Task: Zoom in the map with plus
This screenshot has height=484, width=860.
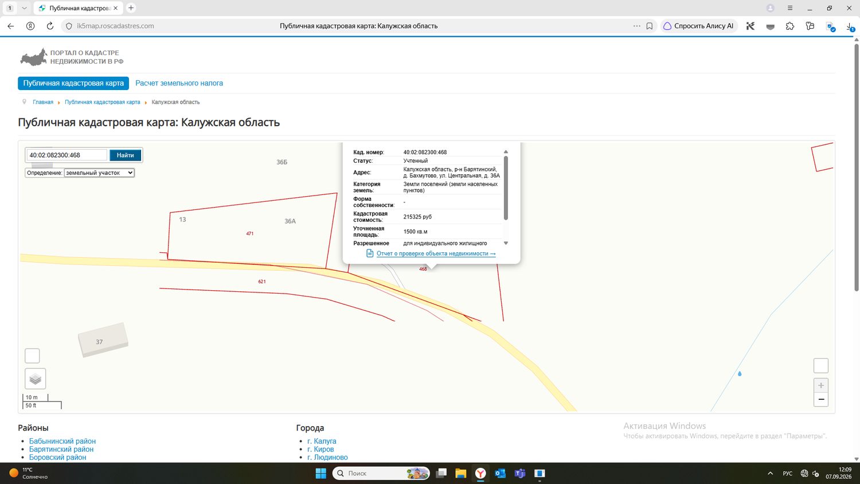Action: coord(821,385)
